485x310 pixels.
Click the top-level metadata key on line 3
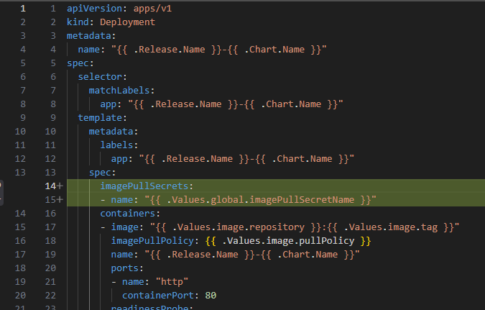click(91, 36)
